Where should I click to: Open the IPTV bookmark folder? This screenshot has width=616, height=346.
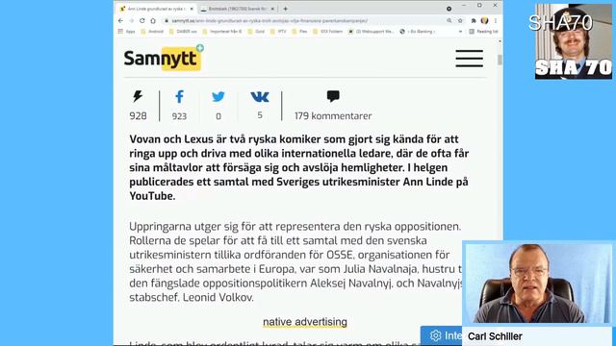[x=278, y=32]
